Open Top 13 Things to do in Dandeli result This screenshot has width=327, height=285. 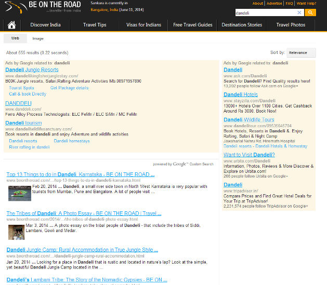coord(81,174)
